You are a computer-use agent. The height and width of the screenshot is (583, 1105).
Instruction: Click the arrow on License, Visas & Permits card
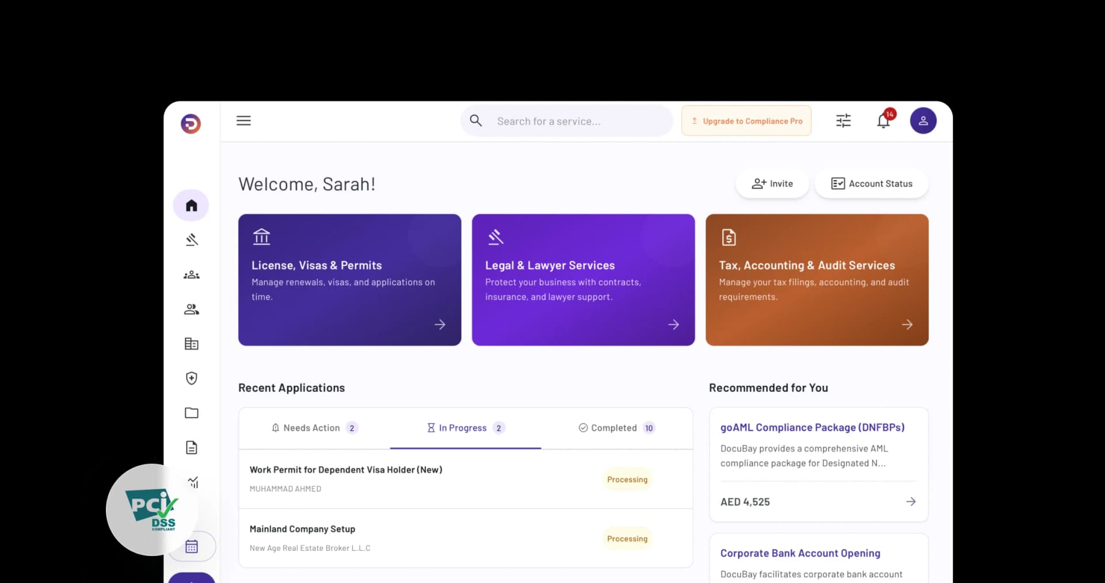(440, 325)
